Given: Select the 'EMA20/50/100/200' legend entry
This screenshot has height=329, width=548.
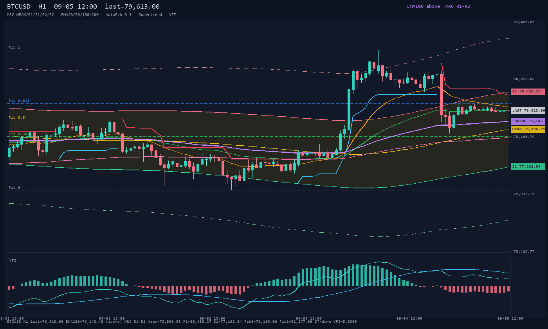Looking at the screenshot, I should tap(80, 15).
